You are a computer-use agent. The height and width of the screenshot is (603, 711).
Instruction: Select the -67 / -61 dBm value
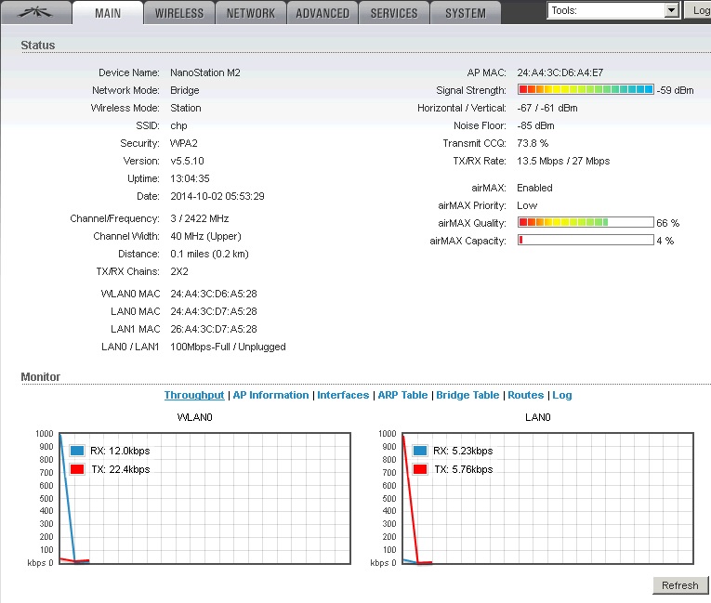(x=547, y=108)
